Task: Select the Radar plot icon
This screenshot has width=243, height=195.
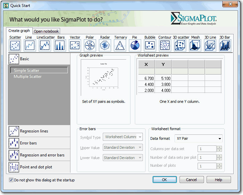Action: pyautogui.click(x=105, y=46)
